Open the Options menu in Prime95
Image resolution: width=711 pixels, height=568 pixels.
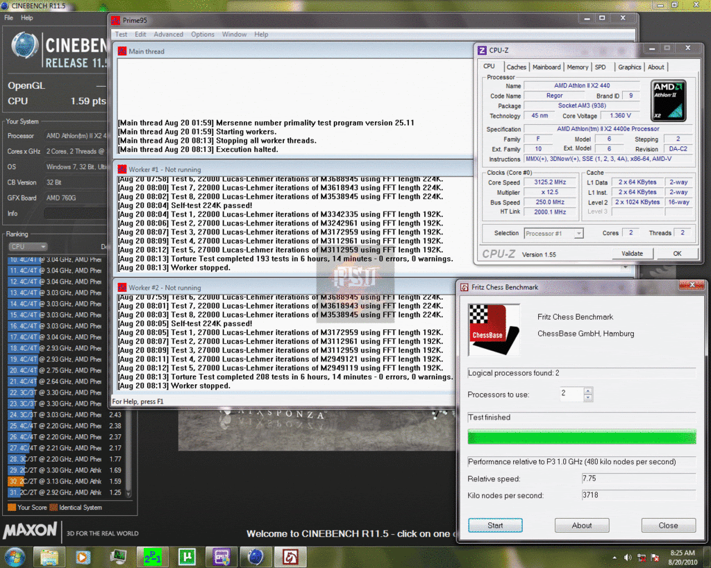[202, 35]
